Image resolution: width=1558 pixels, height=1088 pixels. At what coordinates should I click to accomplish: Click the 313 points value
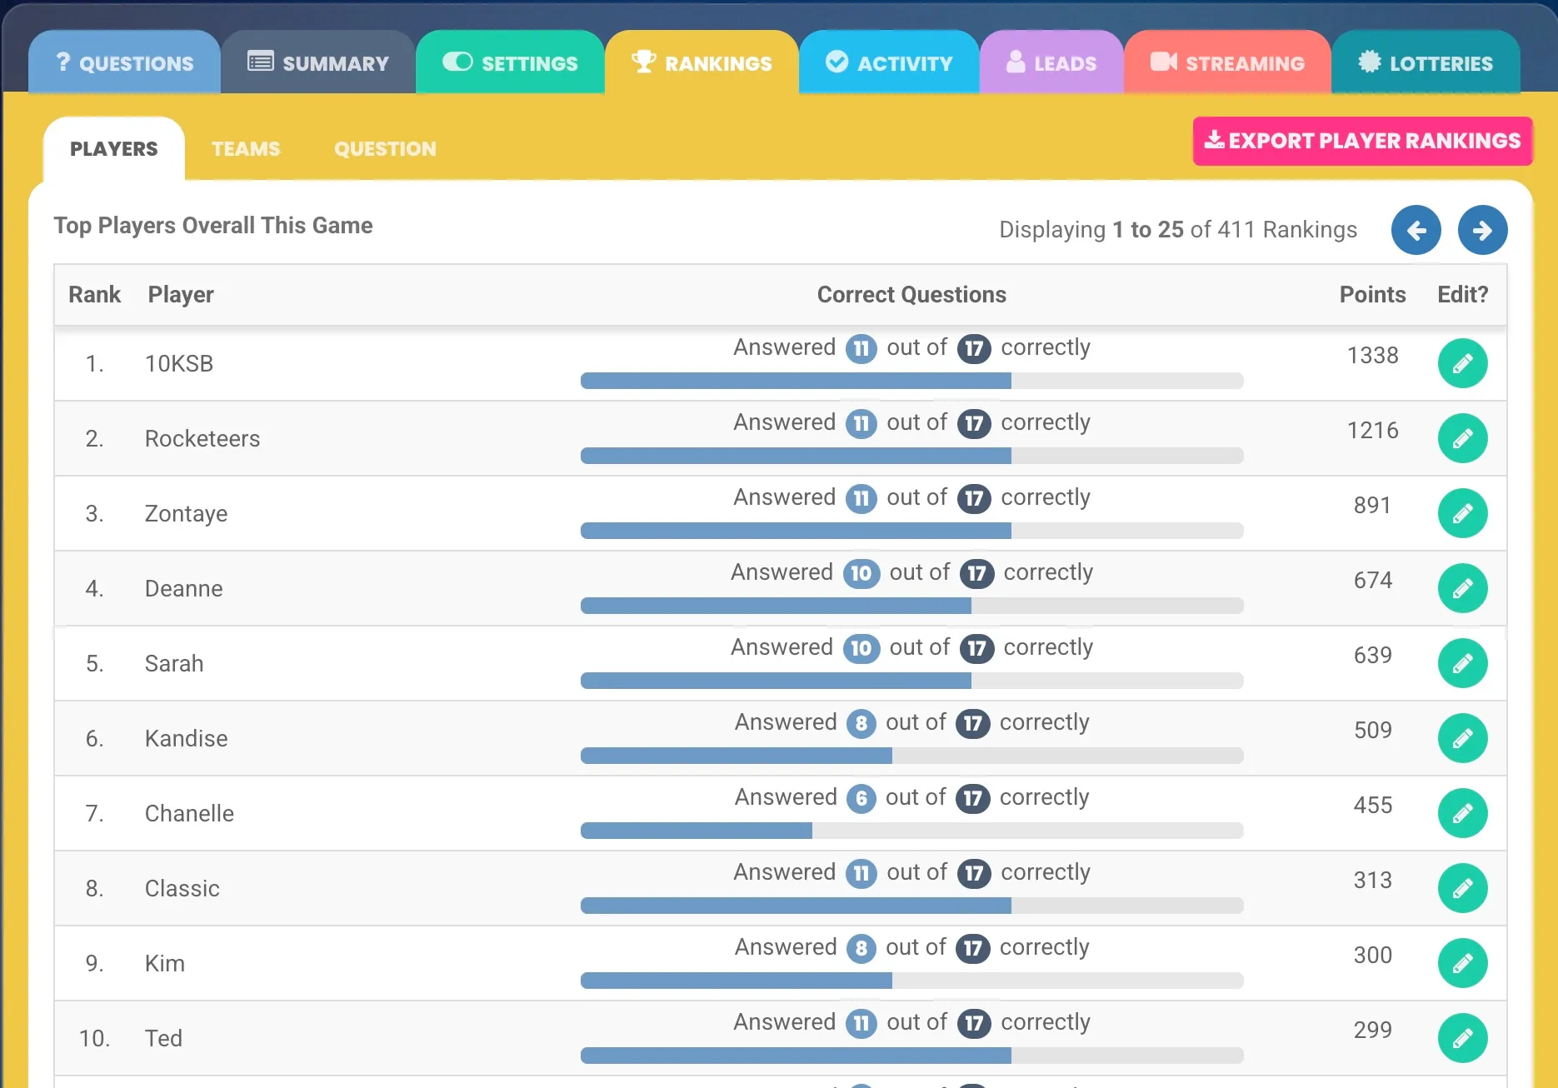pyautogui.click(x=1372, y=880)
